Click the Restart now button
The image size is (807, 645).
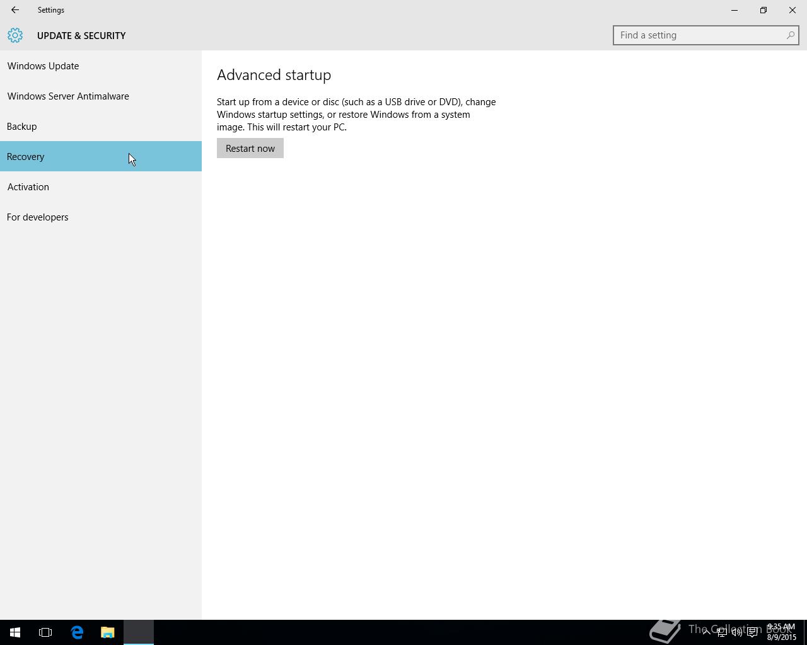(250, 148)
